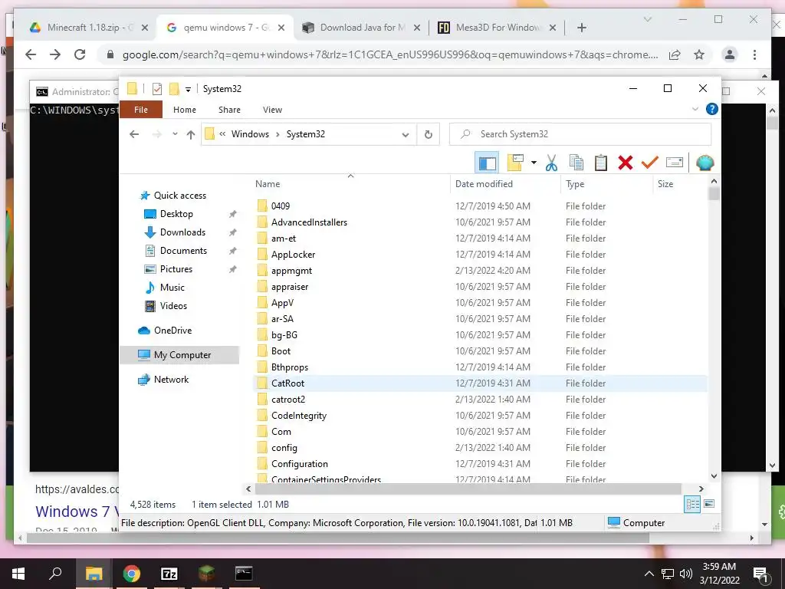Switch to the Minecraft 1.18.zip Chrome tab
The width and height of the screenshot is (785, 589).
[x=83, y=28]
